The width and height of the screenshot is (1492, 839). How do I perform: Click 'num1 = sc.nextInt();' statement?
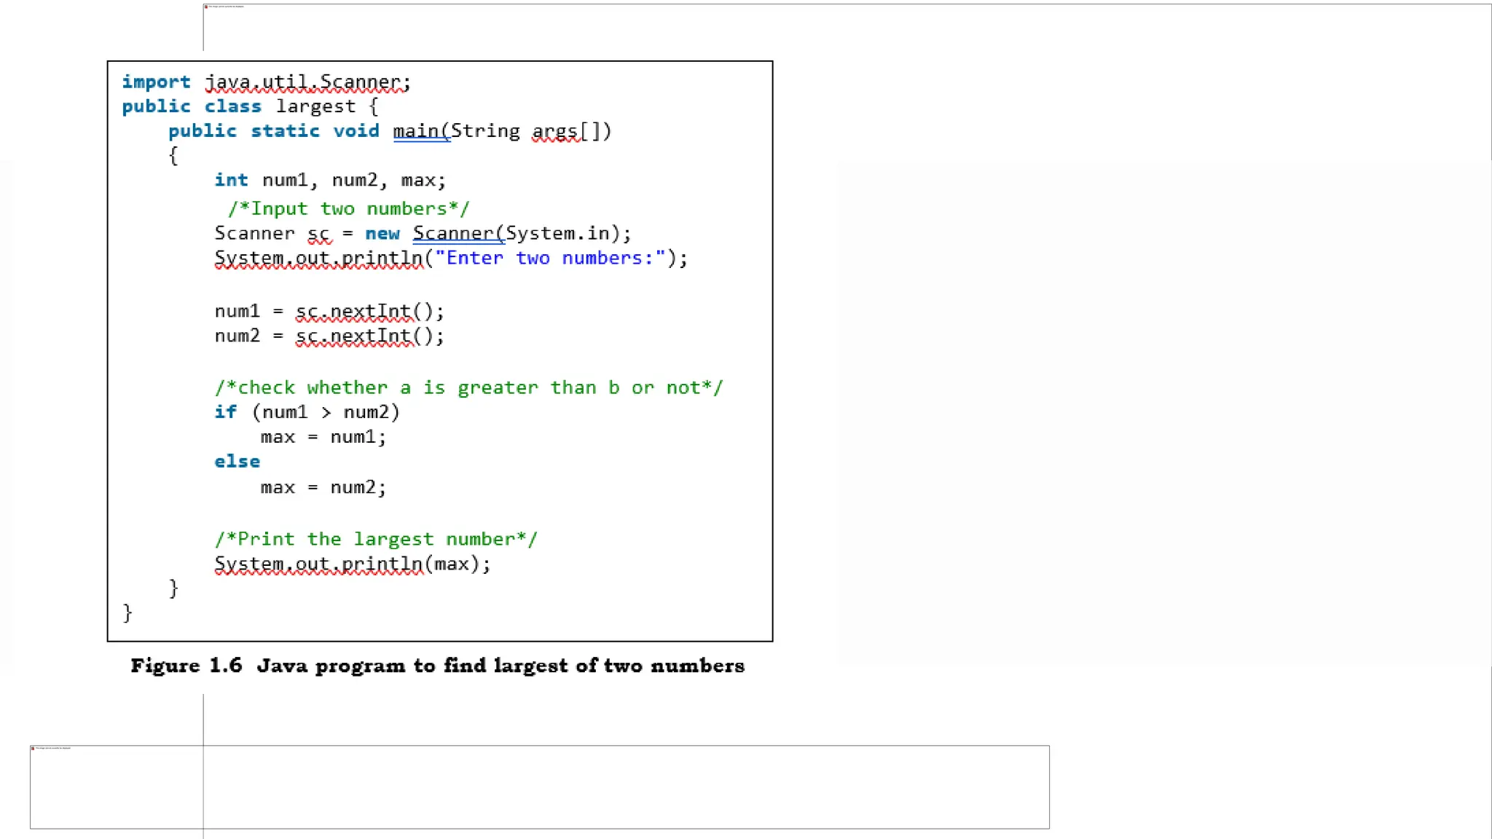click(329, 312)
